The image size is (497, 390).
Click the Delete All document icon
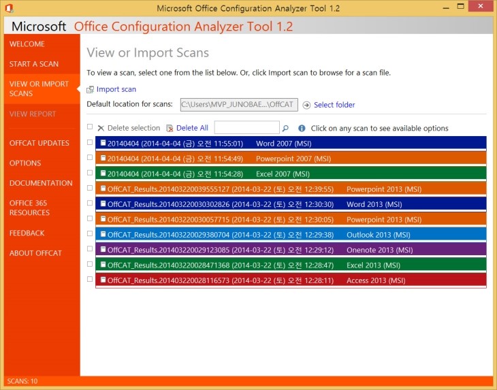(170, 128)
